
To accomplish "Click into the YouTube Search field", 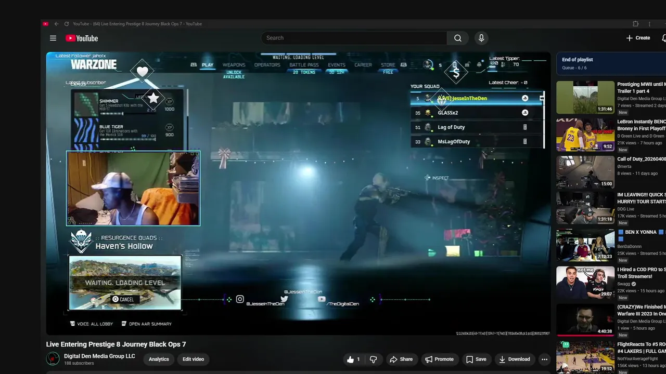I will pos(354,38).
